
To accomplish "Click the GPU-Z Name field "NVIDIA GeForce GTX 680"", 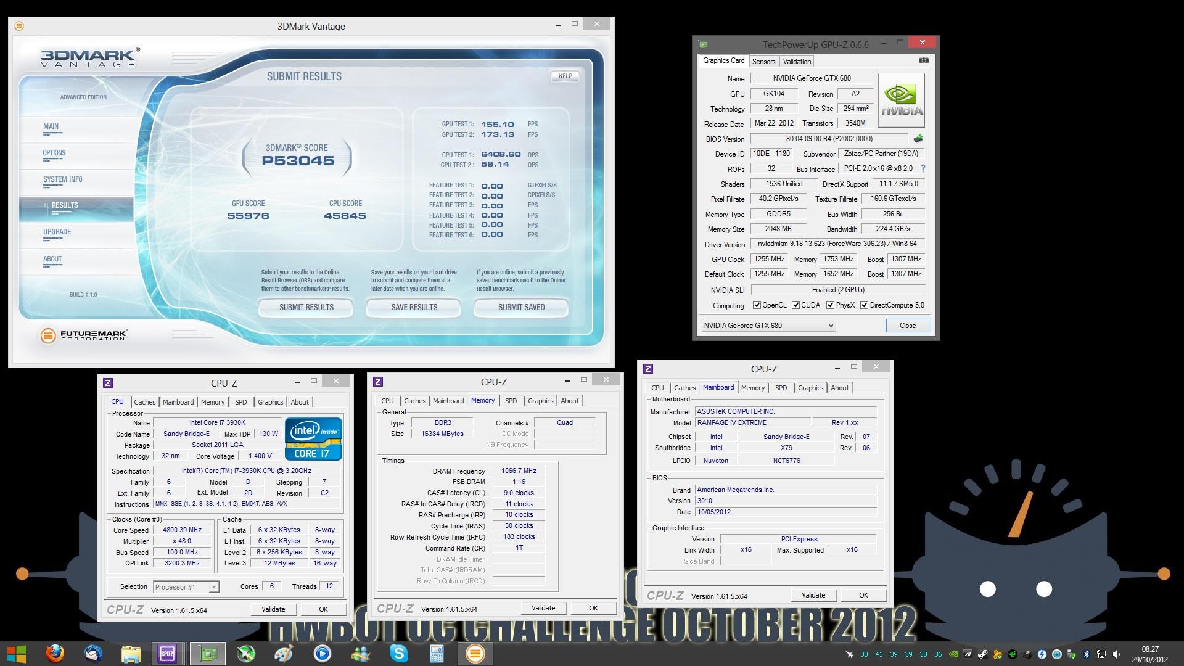I will tap(812, 78).
